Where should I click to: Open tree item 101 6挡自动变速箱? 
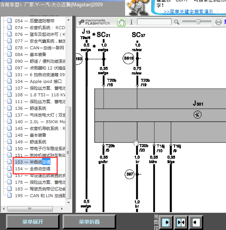click(40, 75)
